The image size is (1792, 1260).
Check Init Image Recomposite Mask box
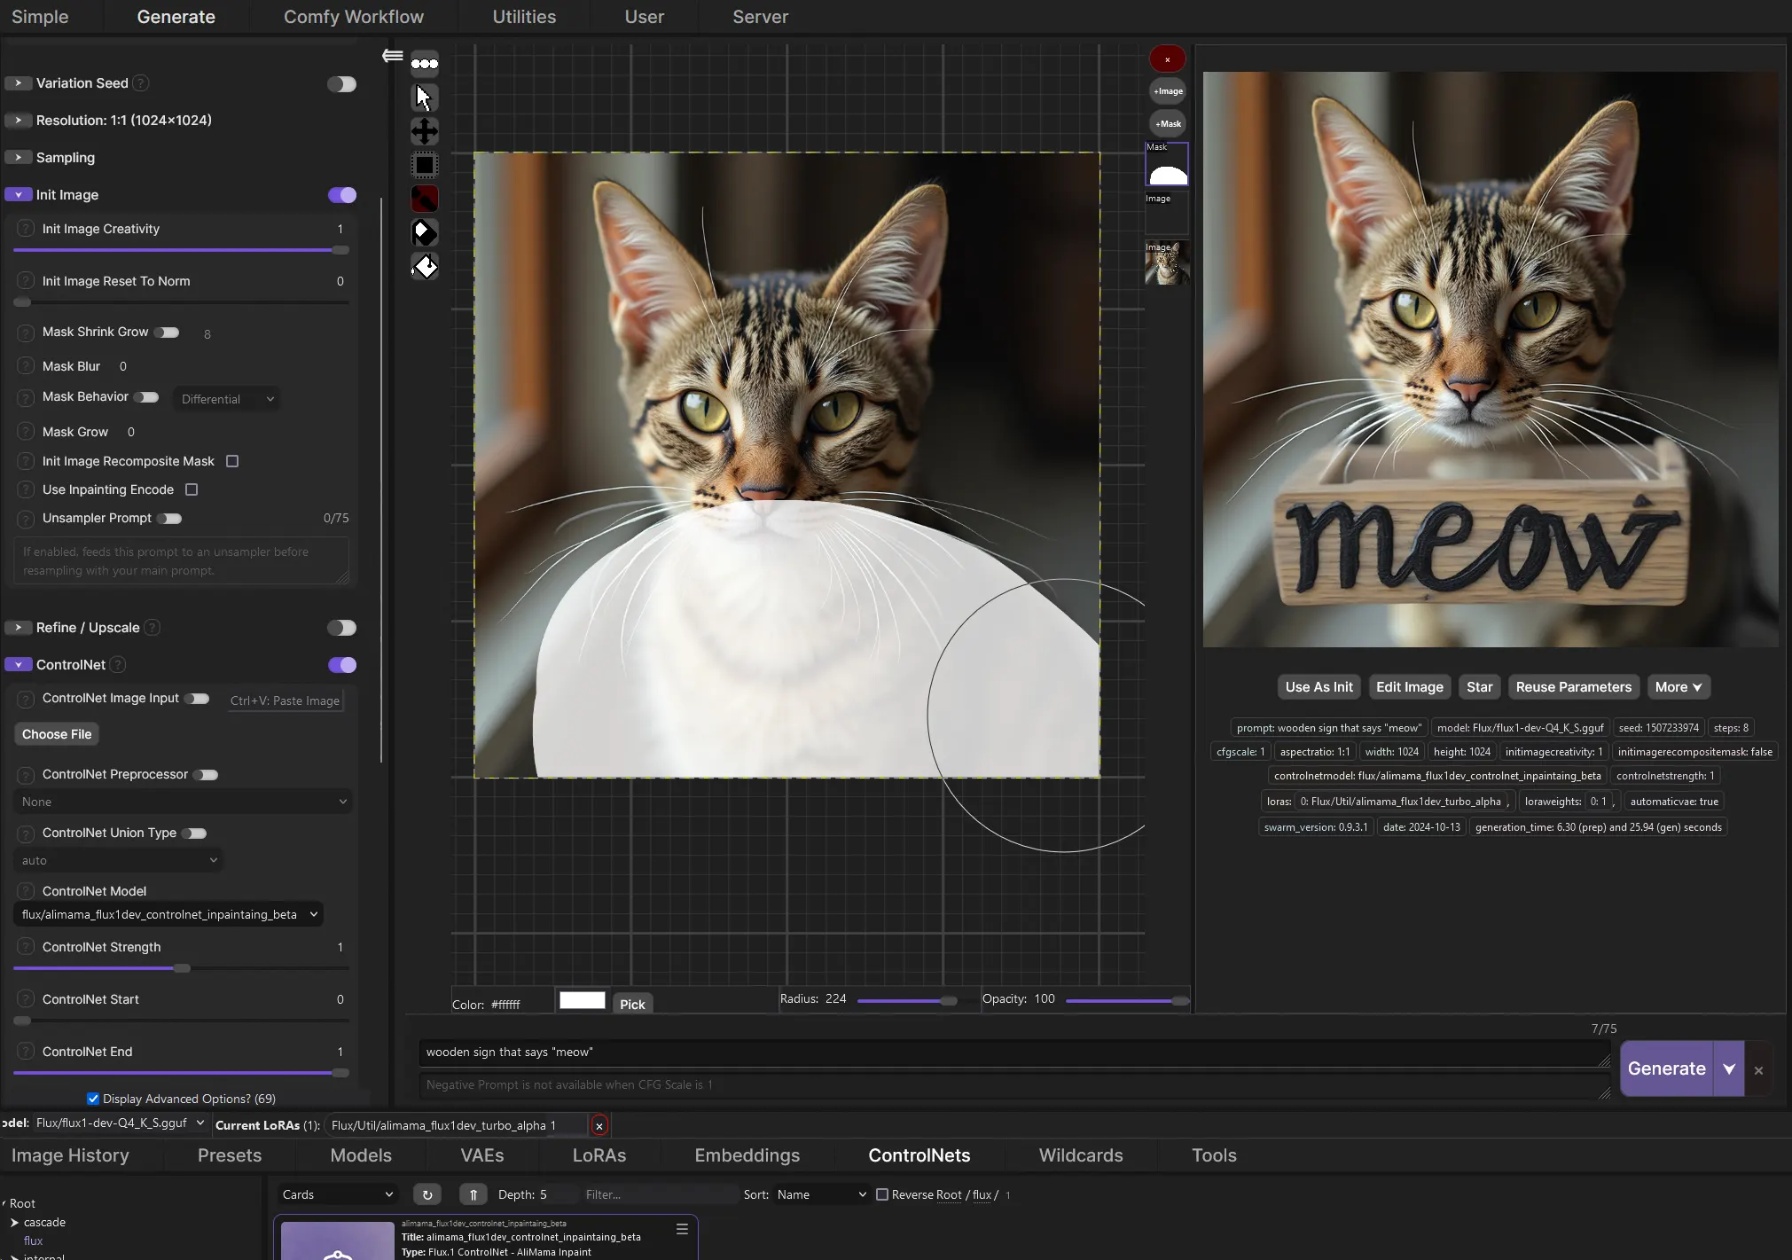[x=232, y=461]
